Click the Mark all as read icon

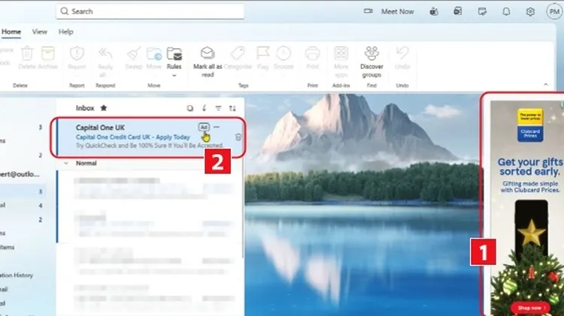click(x=208, y=53)
